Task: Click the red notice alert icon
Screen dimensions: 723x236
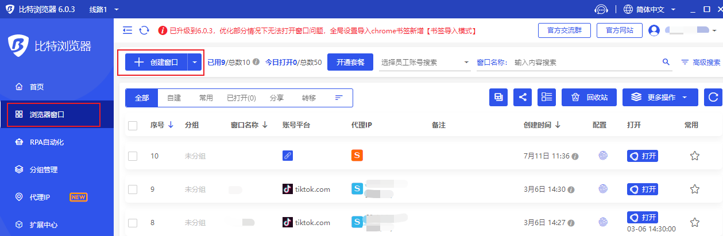Action: click(x=163, y=30)
